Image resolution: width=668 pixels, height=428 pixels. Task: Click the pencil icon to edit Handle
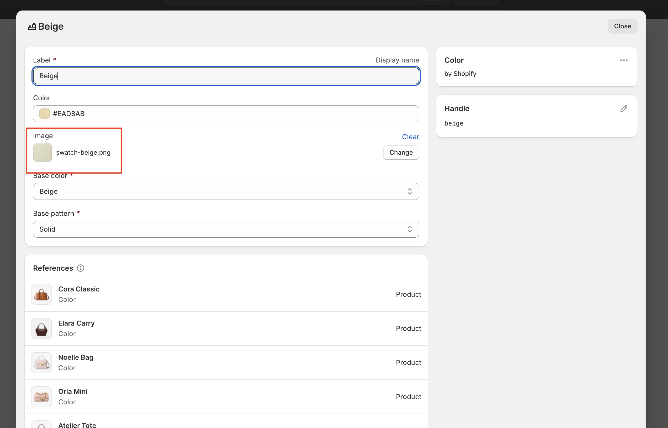624,109
